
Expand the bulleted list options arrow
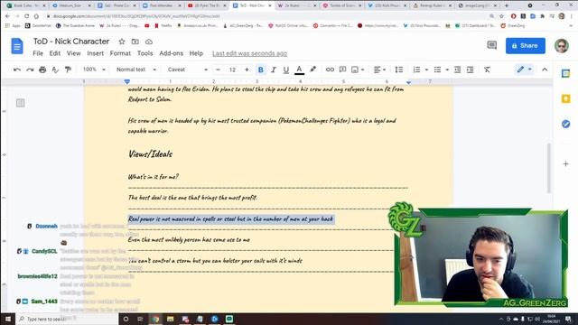tap(447, 70)
